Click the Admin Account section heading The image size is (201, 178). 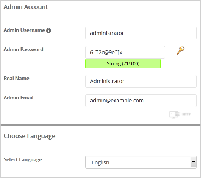click(x=26, y=7)
